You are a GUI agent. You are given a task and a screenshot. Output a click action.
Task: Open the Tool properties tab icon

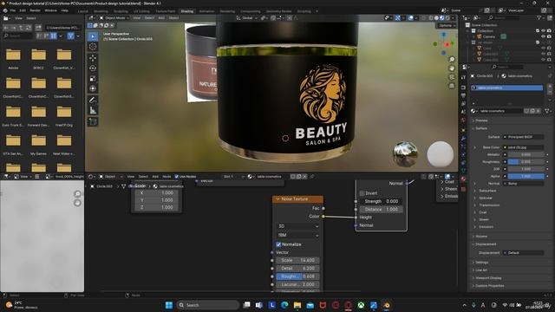tap(463, 77)
